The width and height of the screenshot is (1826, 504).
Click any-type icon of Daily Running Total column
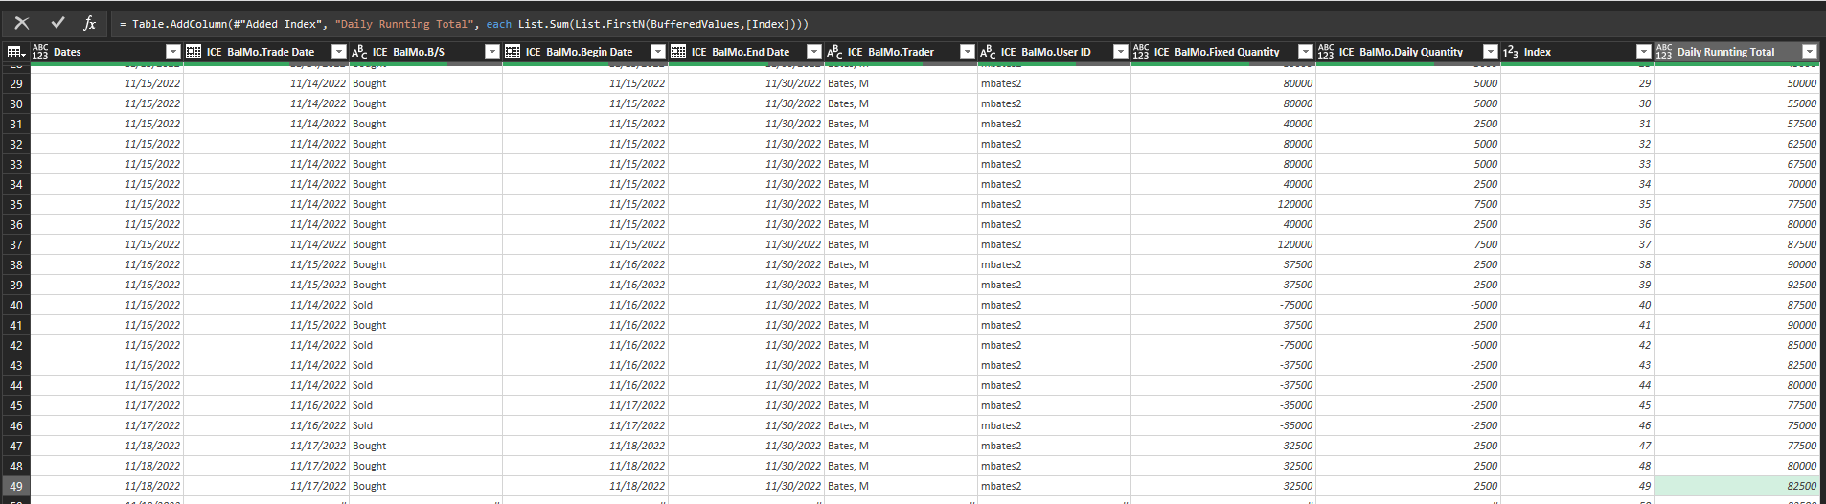[1664, 52]
